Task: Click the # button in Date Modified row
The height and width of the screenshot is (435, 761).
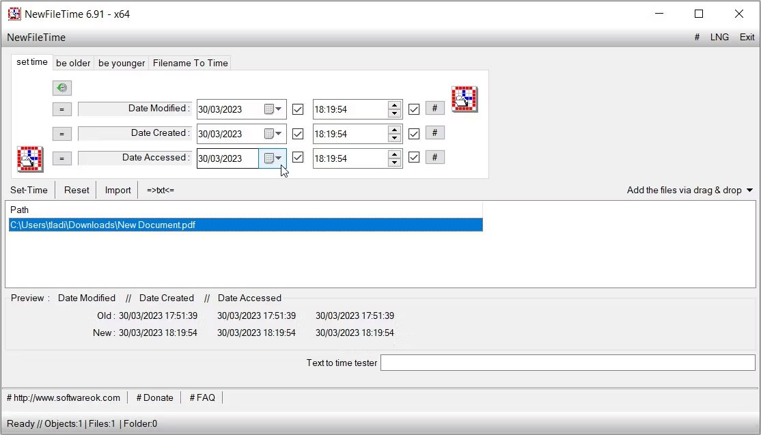Action: coord(435,108)
